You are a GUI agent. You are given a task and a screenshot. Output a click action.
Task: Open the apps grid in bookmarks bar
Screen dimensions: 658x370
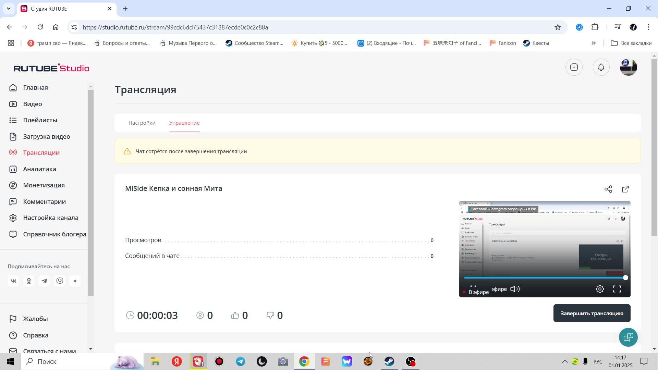11,43
